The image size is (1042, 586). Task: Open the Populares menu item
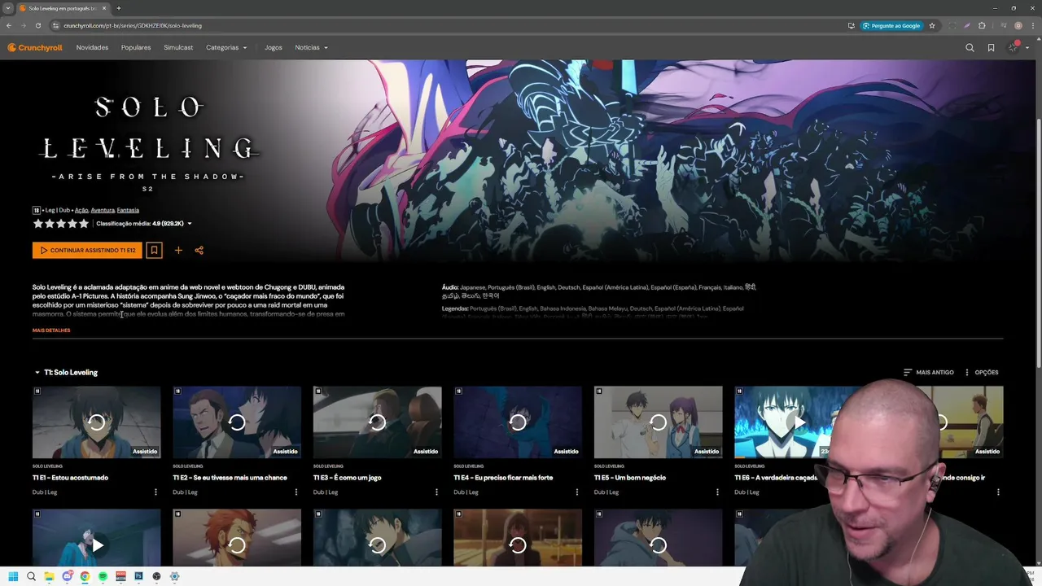136,48
